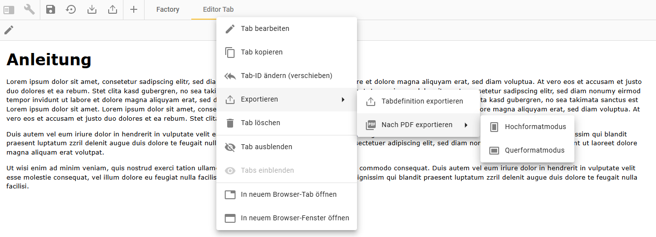Image resolution: width=656 pixels, height=237 pixels.
Task: Choose Tab-ID ändern (verschieben)
Action: (286, 76)
